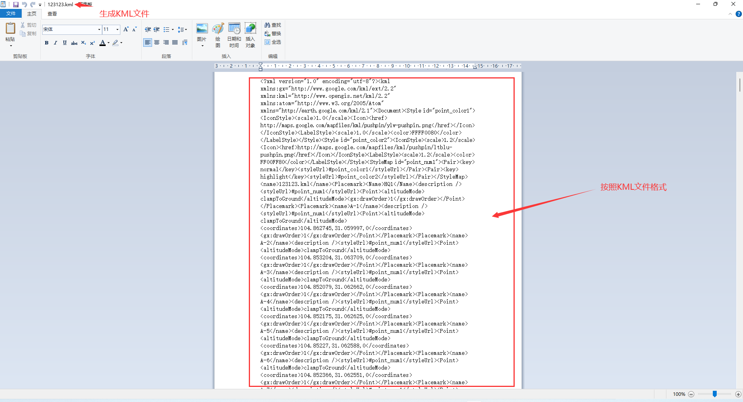This screenshot has height=402, width=743.
Task: Justify the paragraph text
Action: (175, 43)
